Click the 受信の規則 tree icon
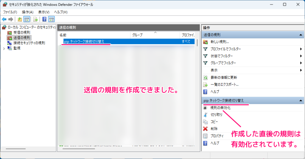Image resolution: width=305 pixels, height=159 pixels. (x=10, y=32)
